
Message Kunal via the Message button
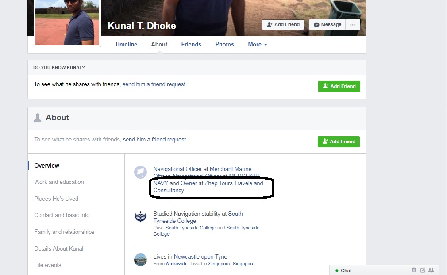328,25
